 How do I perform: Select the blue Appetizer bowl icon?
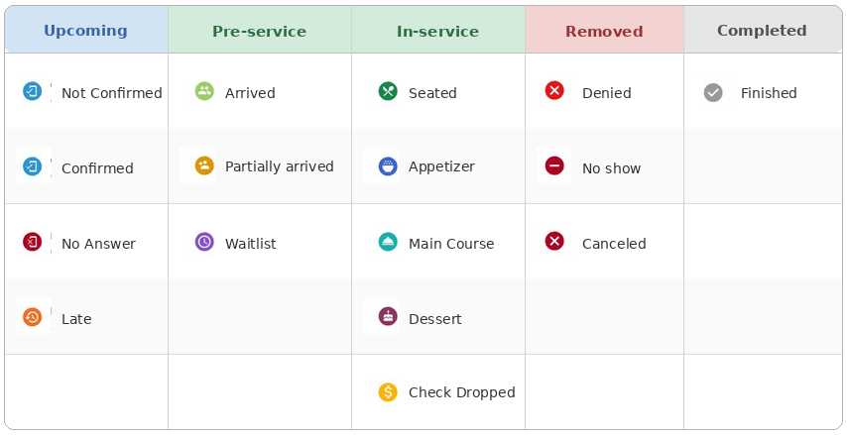point(388,165)
